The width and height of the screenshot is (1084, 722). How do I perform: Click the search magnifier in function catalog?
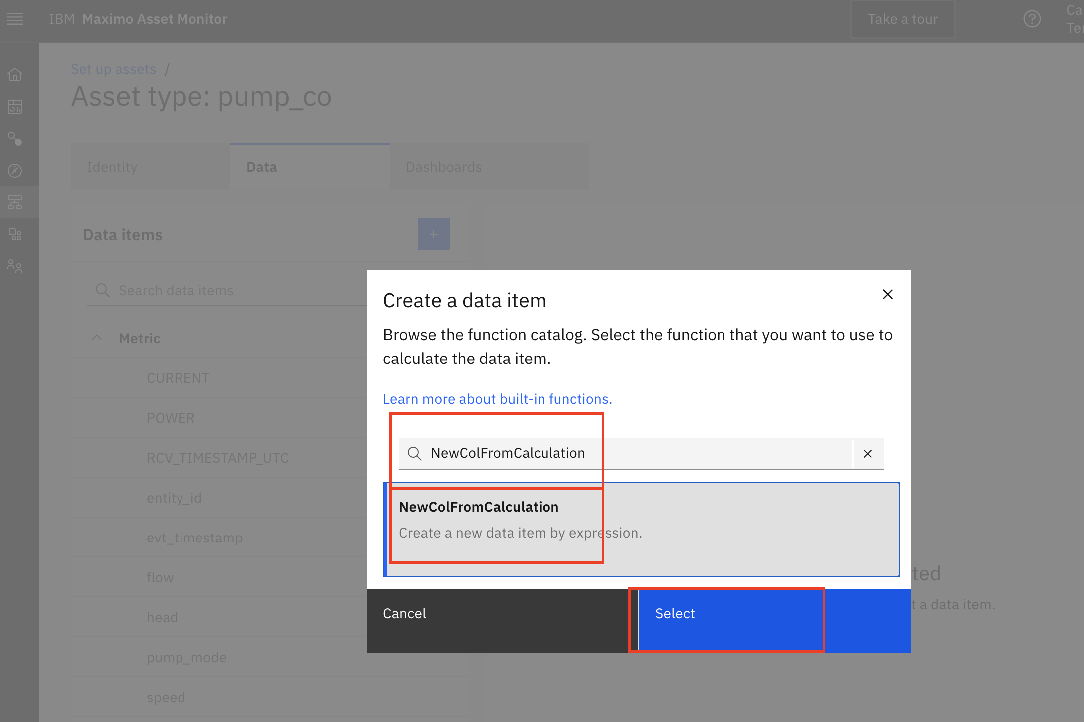tap(414, 453)
